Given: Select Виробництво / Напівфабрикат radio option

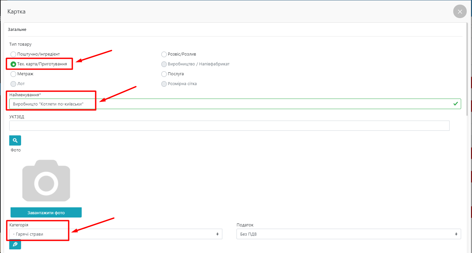Looking at the screenshot, I should coord(164,64).
